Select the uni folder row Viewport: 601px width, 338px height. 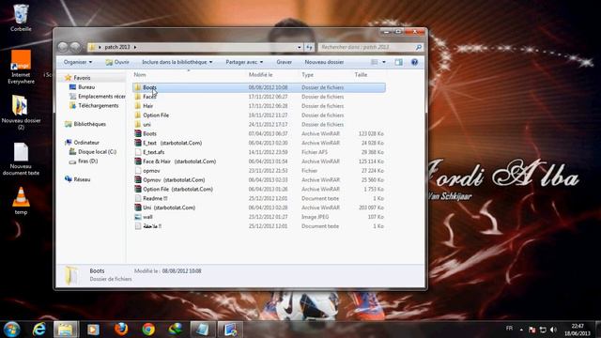[259, 125]
